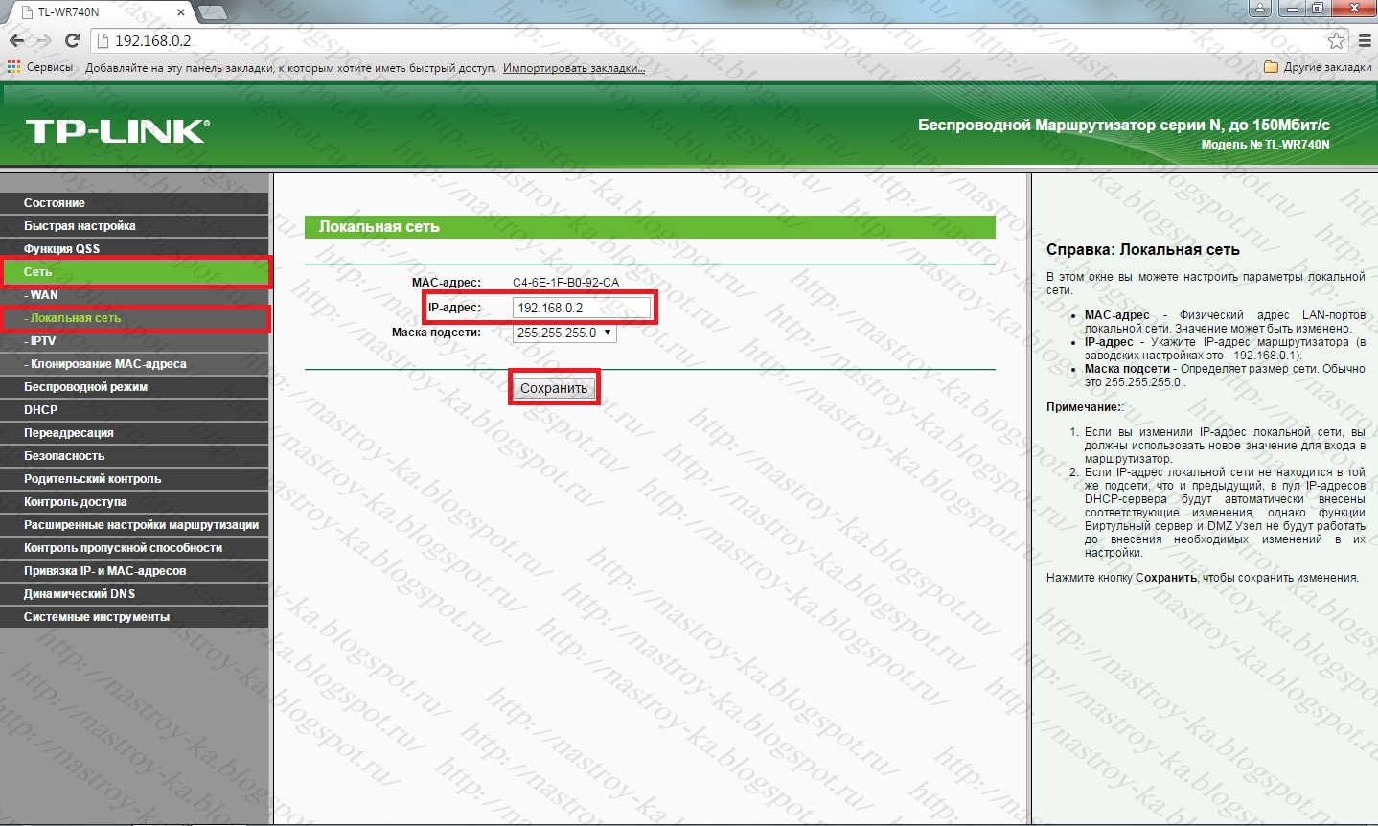
Task: Open the Динамический DNS section
Action: 134,594
